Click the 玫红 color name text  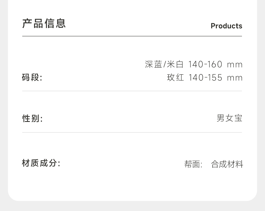(175, 77)
